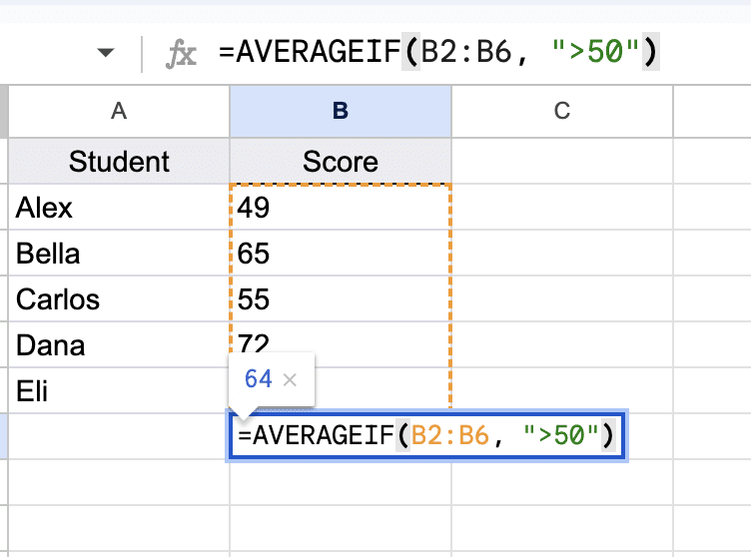Select the cell containing Dana

click(119, 345)
